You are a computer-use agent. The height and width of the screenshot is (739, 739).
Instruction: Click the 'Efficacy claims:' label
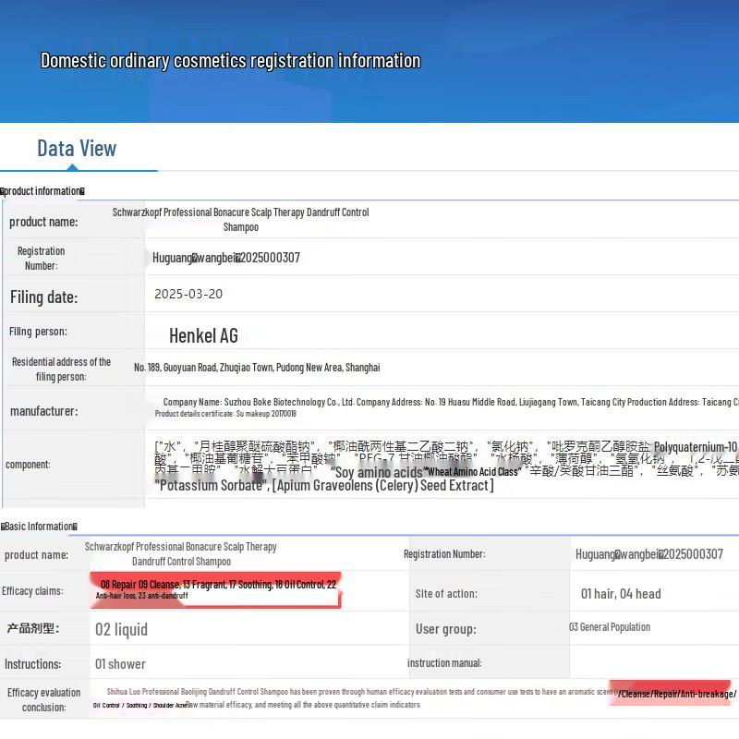(x=32, y=591)
